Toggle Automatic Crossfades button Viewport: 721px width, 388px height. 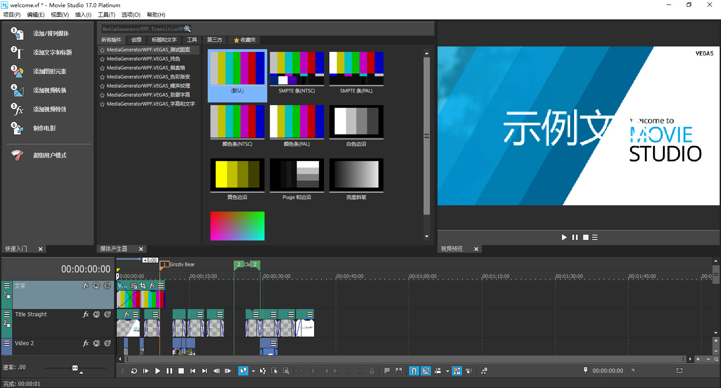pyautogui.click(x=426, y=371)
